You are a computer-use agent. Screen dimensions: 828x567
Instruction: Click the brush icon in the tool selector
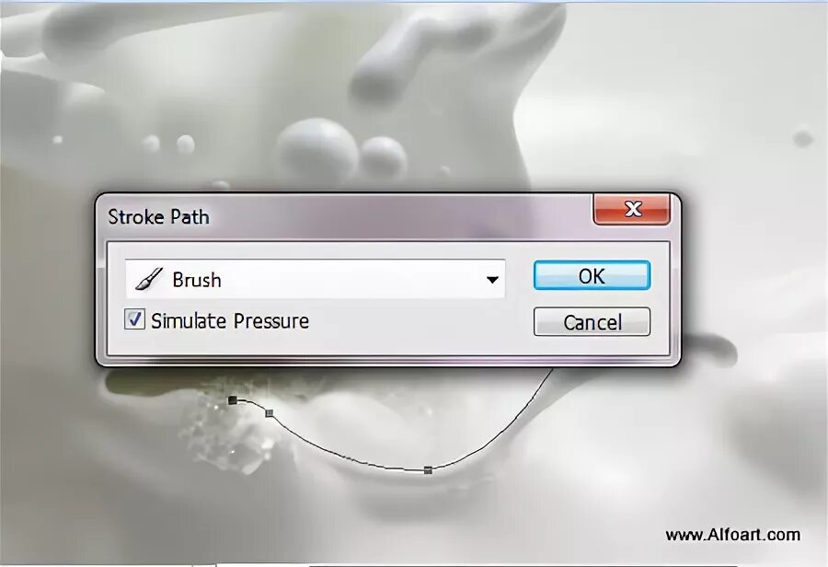click(x=148, y=279)
